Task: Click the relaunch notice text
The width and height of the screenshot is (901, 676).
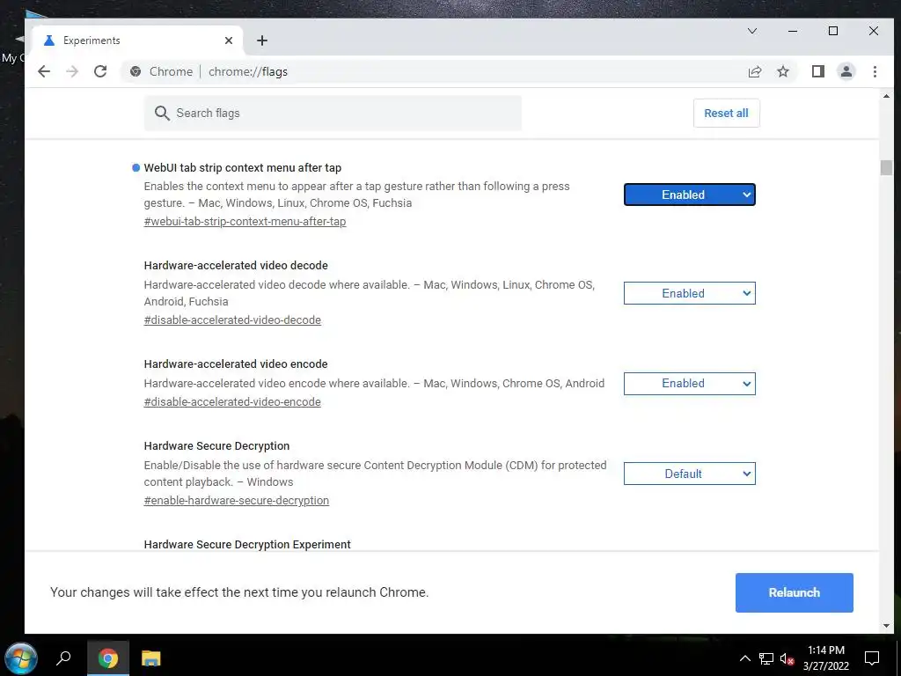Action: [x=239, y=592]
